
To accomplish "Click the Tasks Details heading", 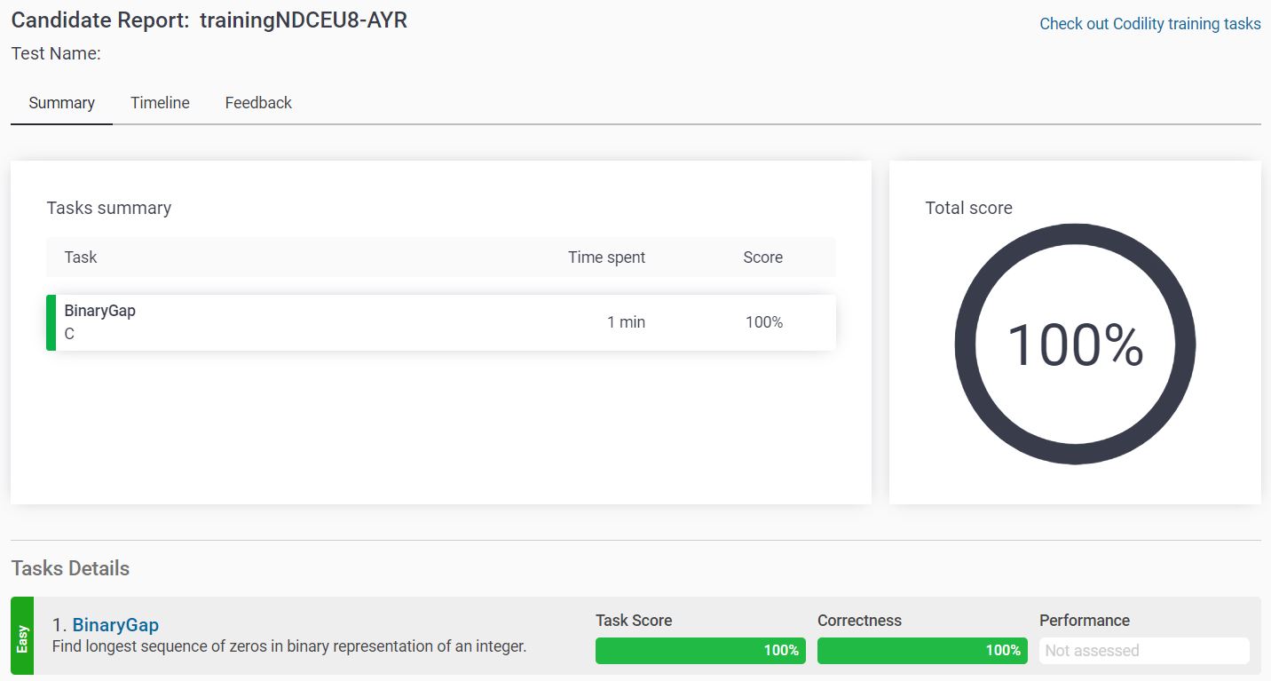I will (70, 568).
